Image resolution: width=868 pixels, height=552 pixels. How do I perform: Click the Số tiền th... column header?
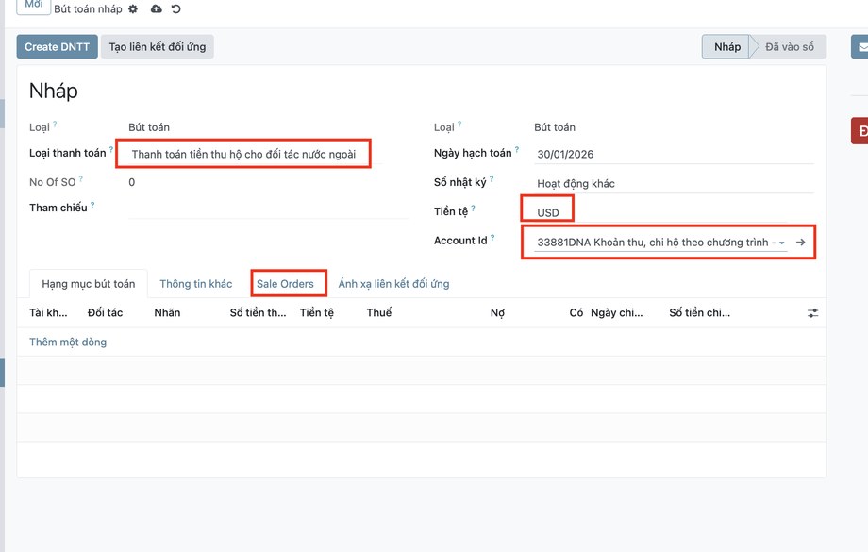click(258, 313)
